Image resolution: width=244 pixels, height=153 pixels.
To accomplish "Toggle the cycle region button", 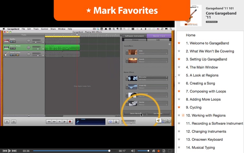I will click(110, 121).
